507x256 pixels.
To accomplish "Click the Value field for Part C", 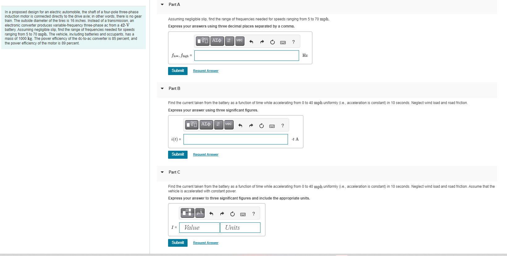I will click(199, 228).
